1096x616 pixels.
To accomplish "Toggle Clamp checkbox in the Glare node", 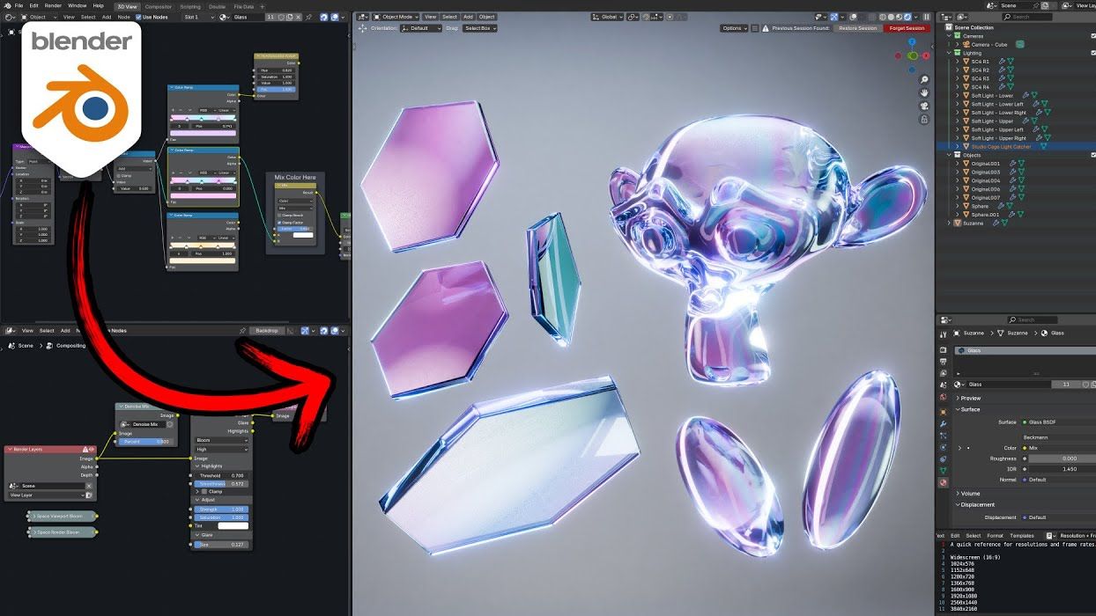I will 204,491.
